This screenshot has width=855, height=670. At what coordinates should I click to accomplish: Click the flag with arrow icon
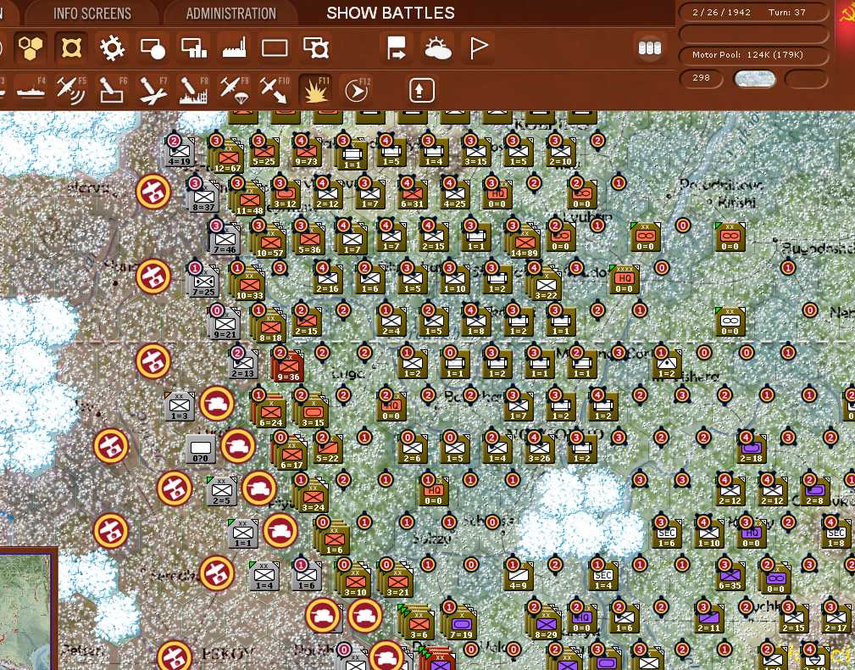(x=397, y=48)
